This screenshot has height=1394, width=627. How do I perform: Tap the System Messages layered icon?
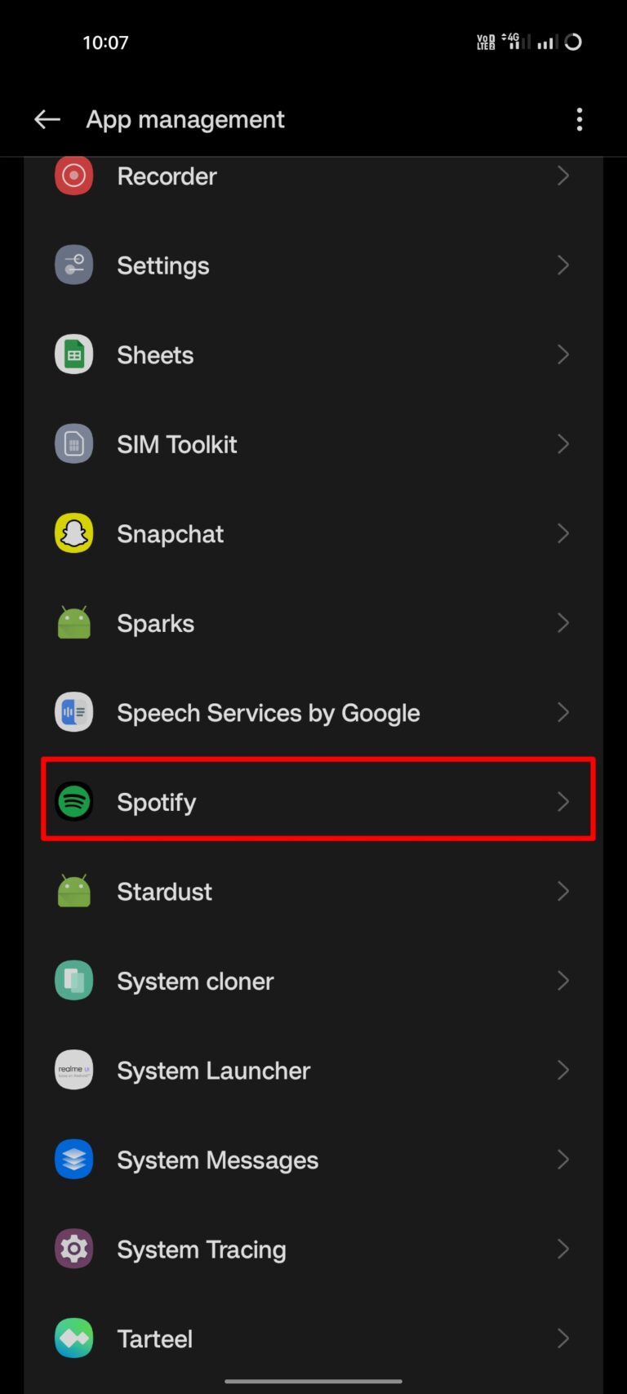point(73,1159)
